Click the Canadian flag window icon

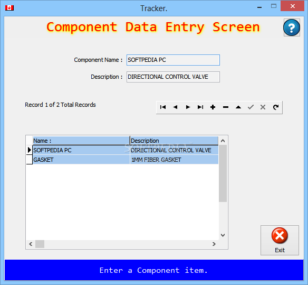coord(9,8)
